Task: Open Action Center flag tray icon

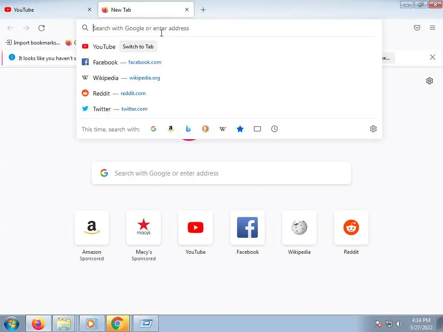Action: (379, 324)
